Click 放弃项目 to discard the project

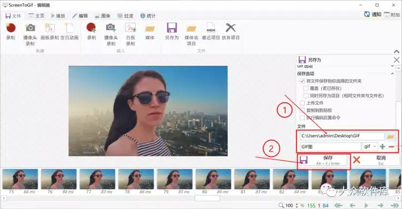(x=231, y=31)
